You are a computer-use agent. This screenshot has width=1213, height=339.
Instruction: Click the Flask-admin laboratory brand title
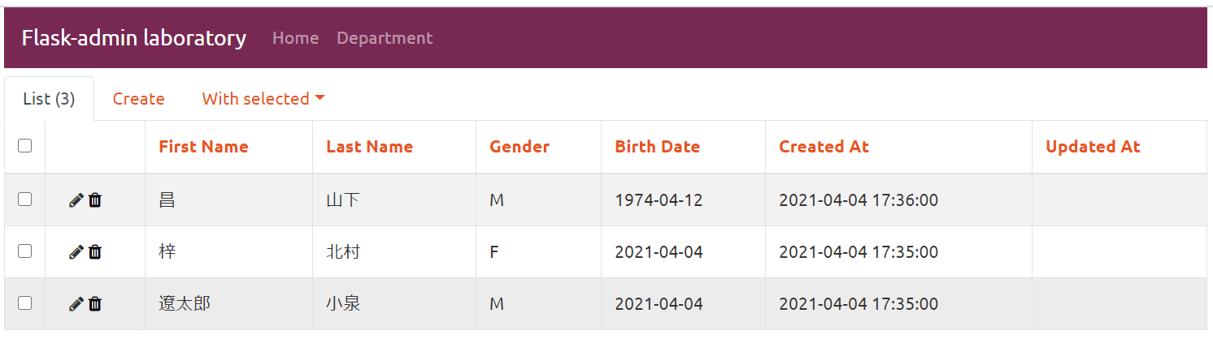point(134,38)
